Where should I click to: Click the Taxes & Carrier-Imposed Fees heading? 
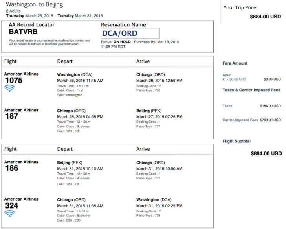pyautogui.click(x=251, y=90)
